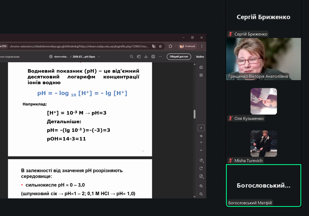
Task: Expand the document name dropdown arrow
Action: click(99, 57)
